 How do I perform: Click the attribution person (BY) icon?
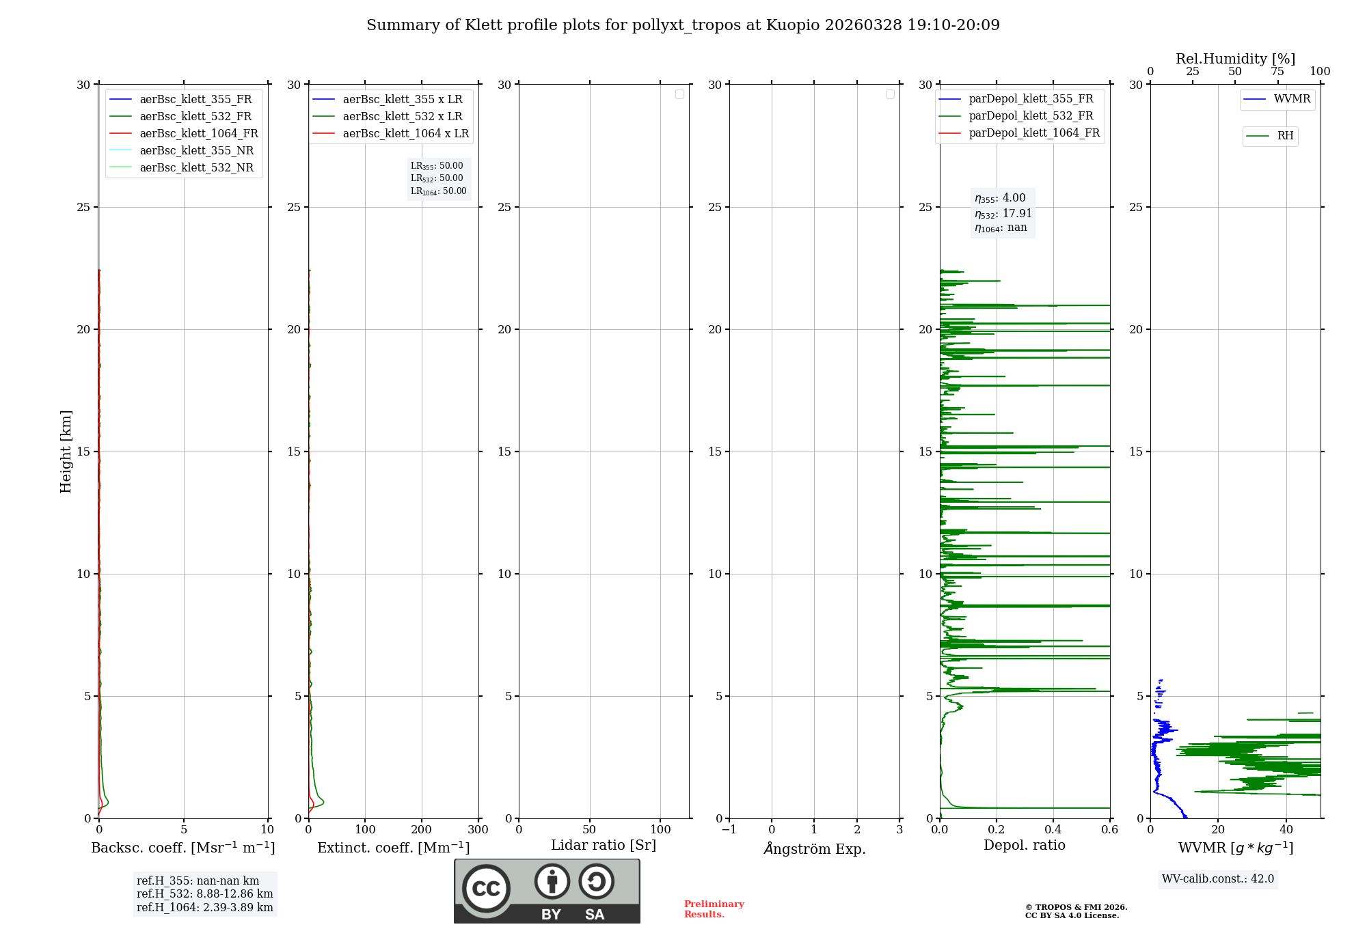(552, 881)
